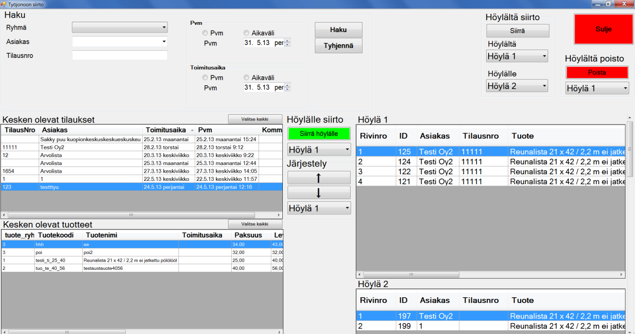The image size is (635, 334).
Task: Click Valitse kaikki above orders table
Action: point(255,119)
